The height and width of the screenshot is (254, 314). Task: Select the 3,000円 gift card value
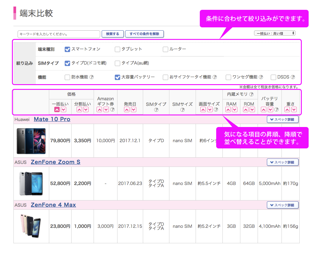[x=106, y=226]
